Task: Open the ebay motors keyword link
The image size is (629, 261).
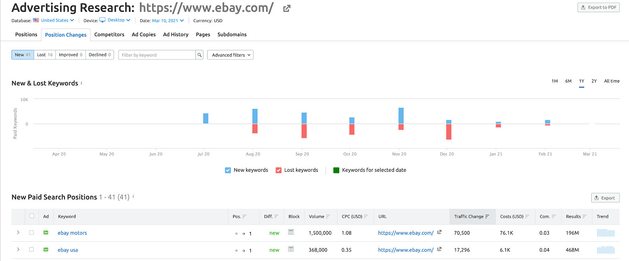Action: click(x=72, y=233)
